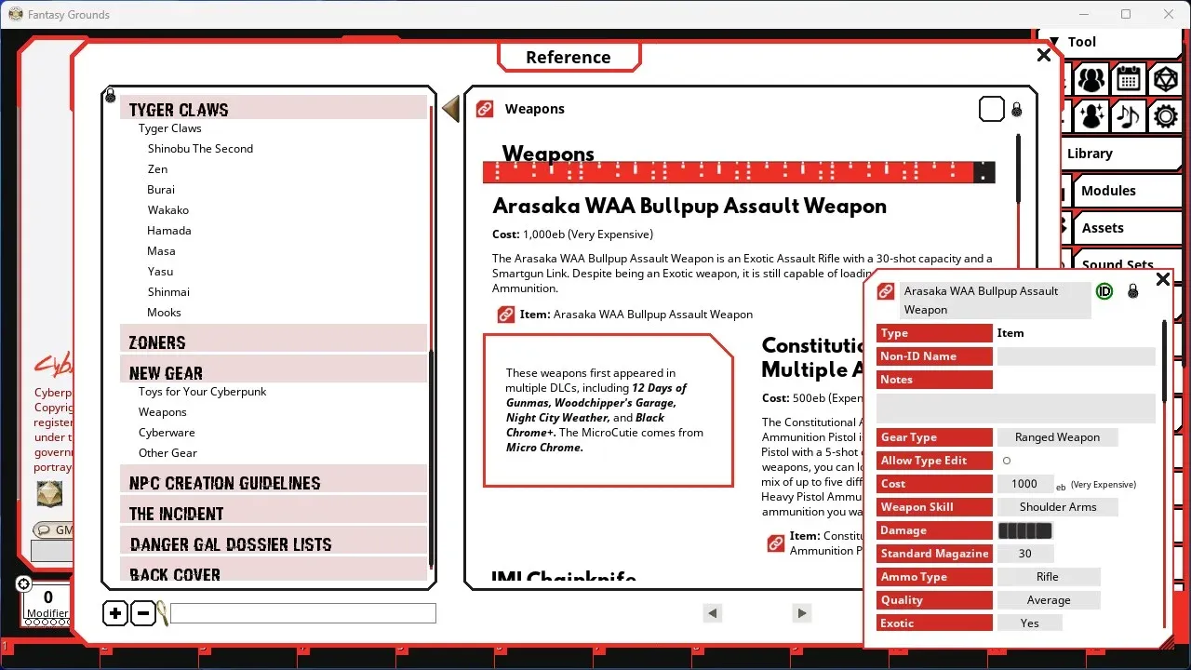Viewport: 1191px width, 670px height.
Task: Open the Weapons entry under New Gear
Action: coord(163,412)
